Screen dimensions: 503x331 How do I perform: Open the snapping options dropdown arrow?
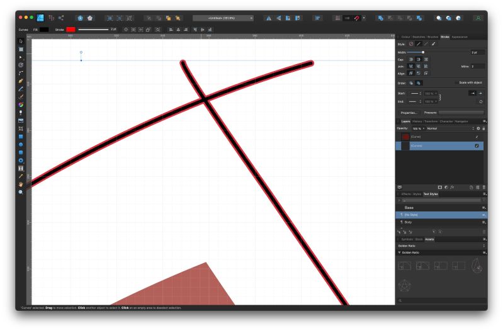pyautogui.click(x=364, y=18)
